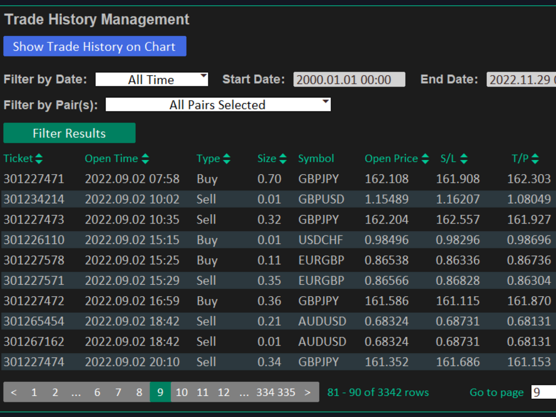
Task: Click the End Date field
Action: pyautogui.click(x=520, y=80)
